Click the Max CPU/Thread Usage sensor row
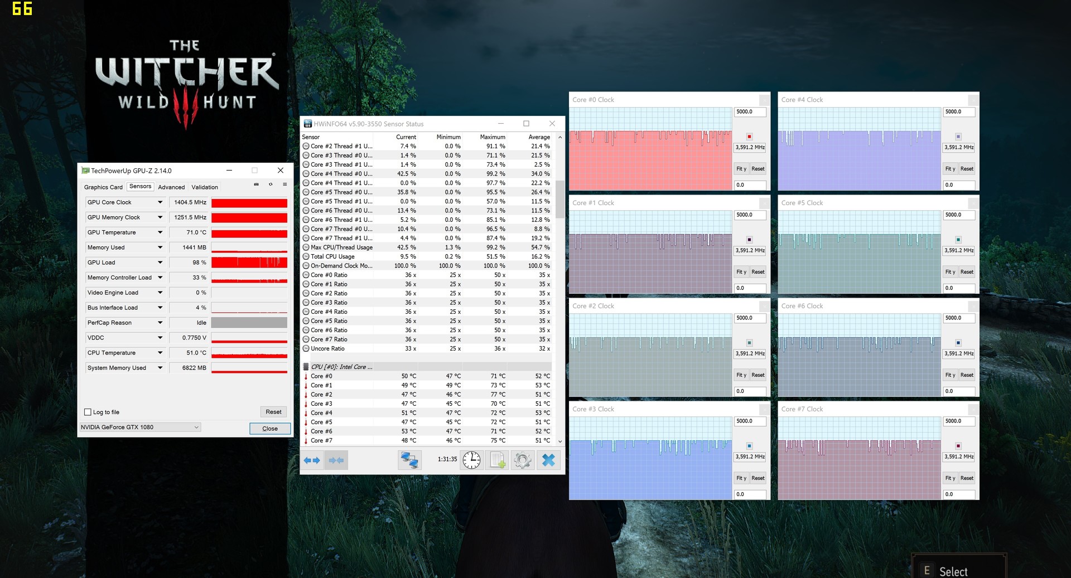The width and height of the screenshot is (1071, 578). (427, 247)
